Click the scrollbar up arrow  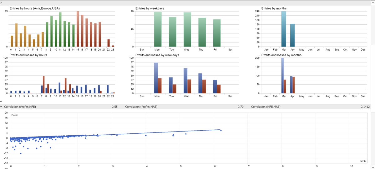pyautogui.click(x=373, y=2)
